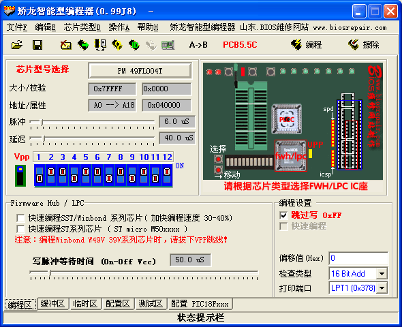Viewport: 402px width, 327px height.
Task: Click the PLCC socket on the board
Action: [287, 119]
